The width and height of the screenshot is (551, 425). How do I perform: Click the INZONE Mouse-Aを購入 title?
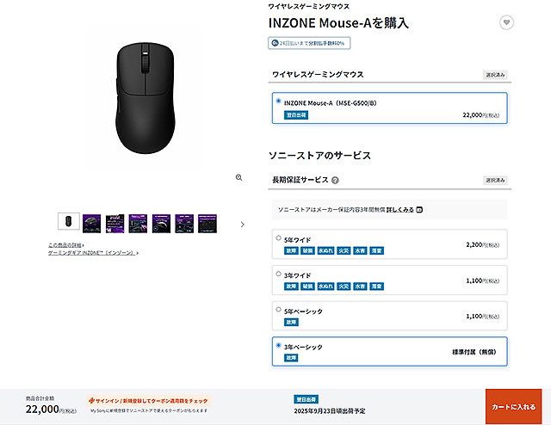(338, 23)
